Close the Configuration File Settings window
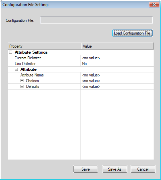Viewport: 161px width, 180px height. (154, 5)
